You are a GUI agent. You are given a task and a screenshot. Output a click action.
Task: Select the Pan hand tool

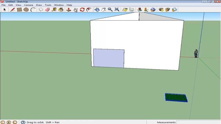click(104, 10)
